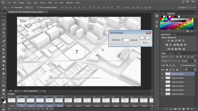Select the Zoom tool

point(3,94)
